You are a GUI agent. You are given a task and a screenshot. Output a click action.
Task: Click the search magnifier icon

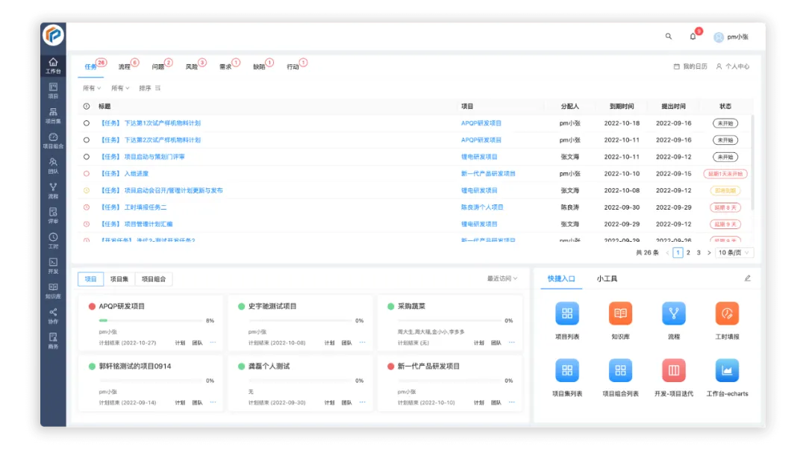click(x=668, y=37)
